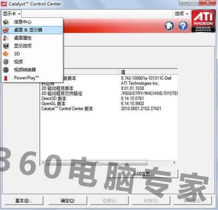Click the right arrow of the horizontal scrollbar
218x210 pixels.
click(x=174, y=163)
